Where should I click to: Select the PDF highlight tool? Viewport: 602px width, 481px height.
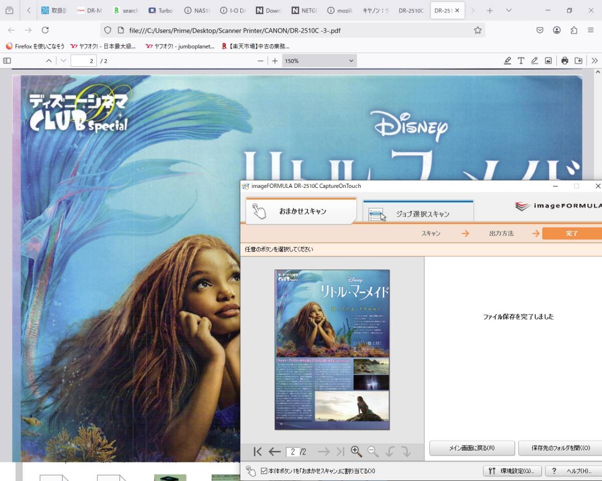point(508,61)
